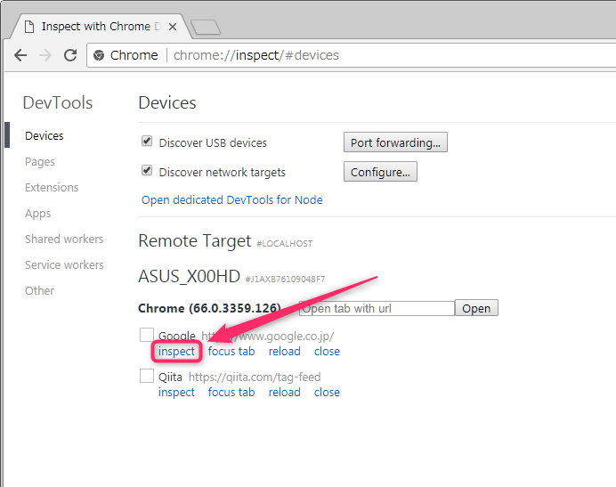Click the www.google.co.jp URL text
This screenshot has height=487, width=616.
[268, 336]
